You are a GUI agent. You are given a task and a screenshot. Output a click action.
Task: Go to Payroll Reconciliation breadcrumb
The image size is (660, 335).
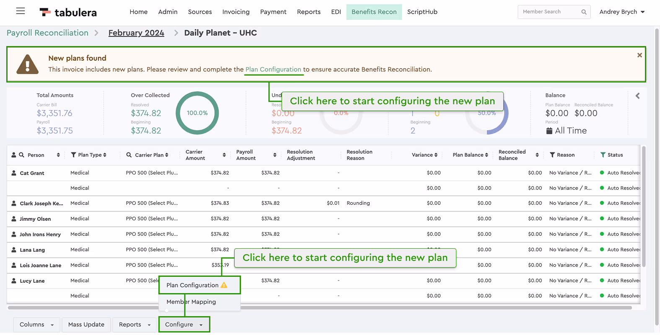tap(48, 33)
